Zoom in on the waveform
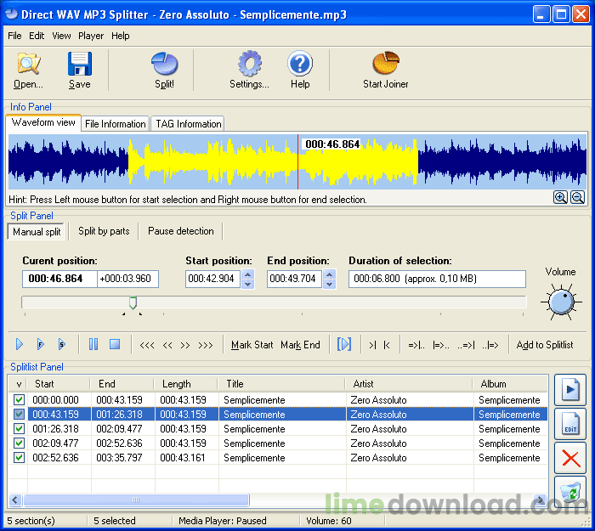 coord(560,197)
